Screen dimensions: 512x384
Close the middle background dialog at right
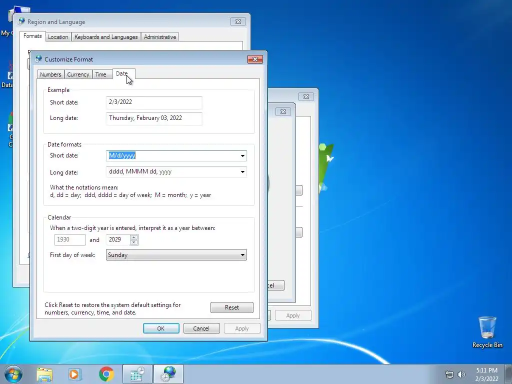pos(283,111)
